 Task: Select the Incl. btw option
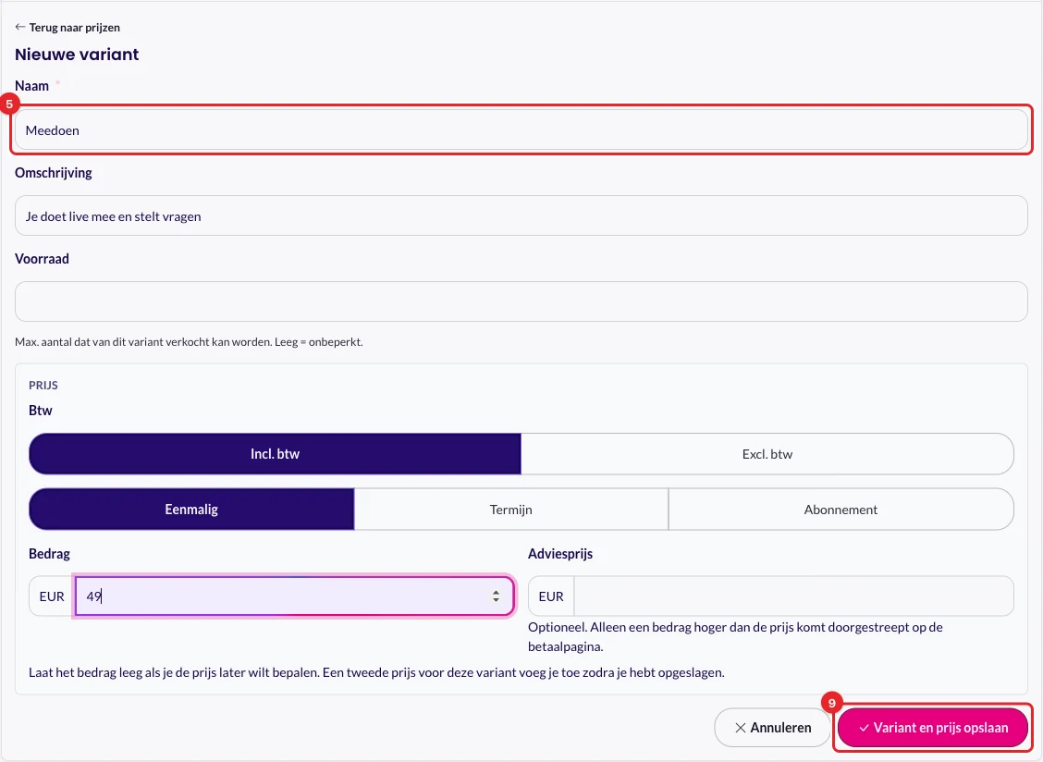[x=275, y=454]
